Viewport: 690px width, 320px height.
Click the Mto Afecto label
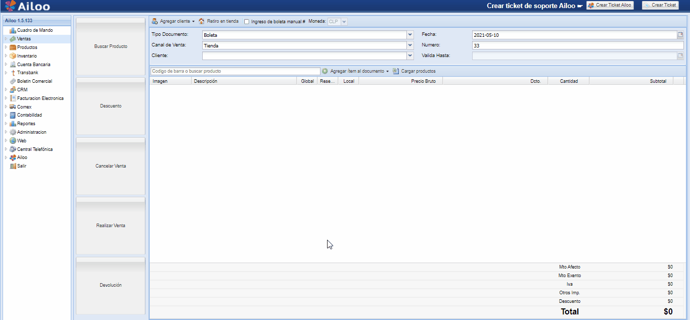click(570, 267)
